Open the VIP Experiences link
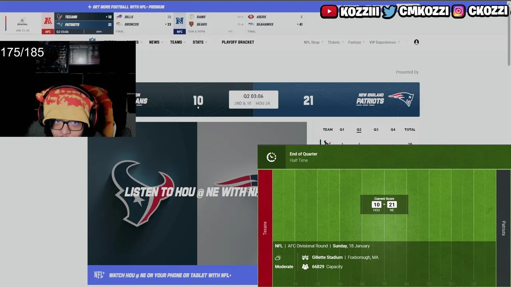 [384, 42]
